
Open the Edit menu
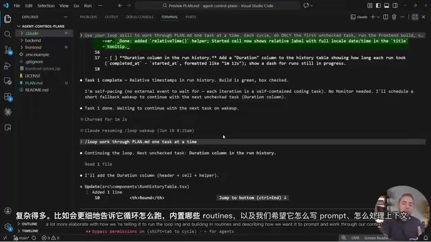click(x=29, y=5)
